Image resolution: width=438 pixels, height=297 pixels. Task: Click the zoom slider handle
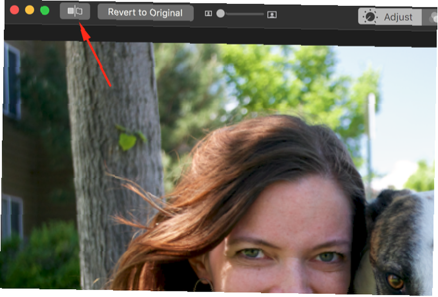tap(220, 14)
